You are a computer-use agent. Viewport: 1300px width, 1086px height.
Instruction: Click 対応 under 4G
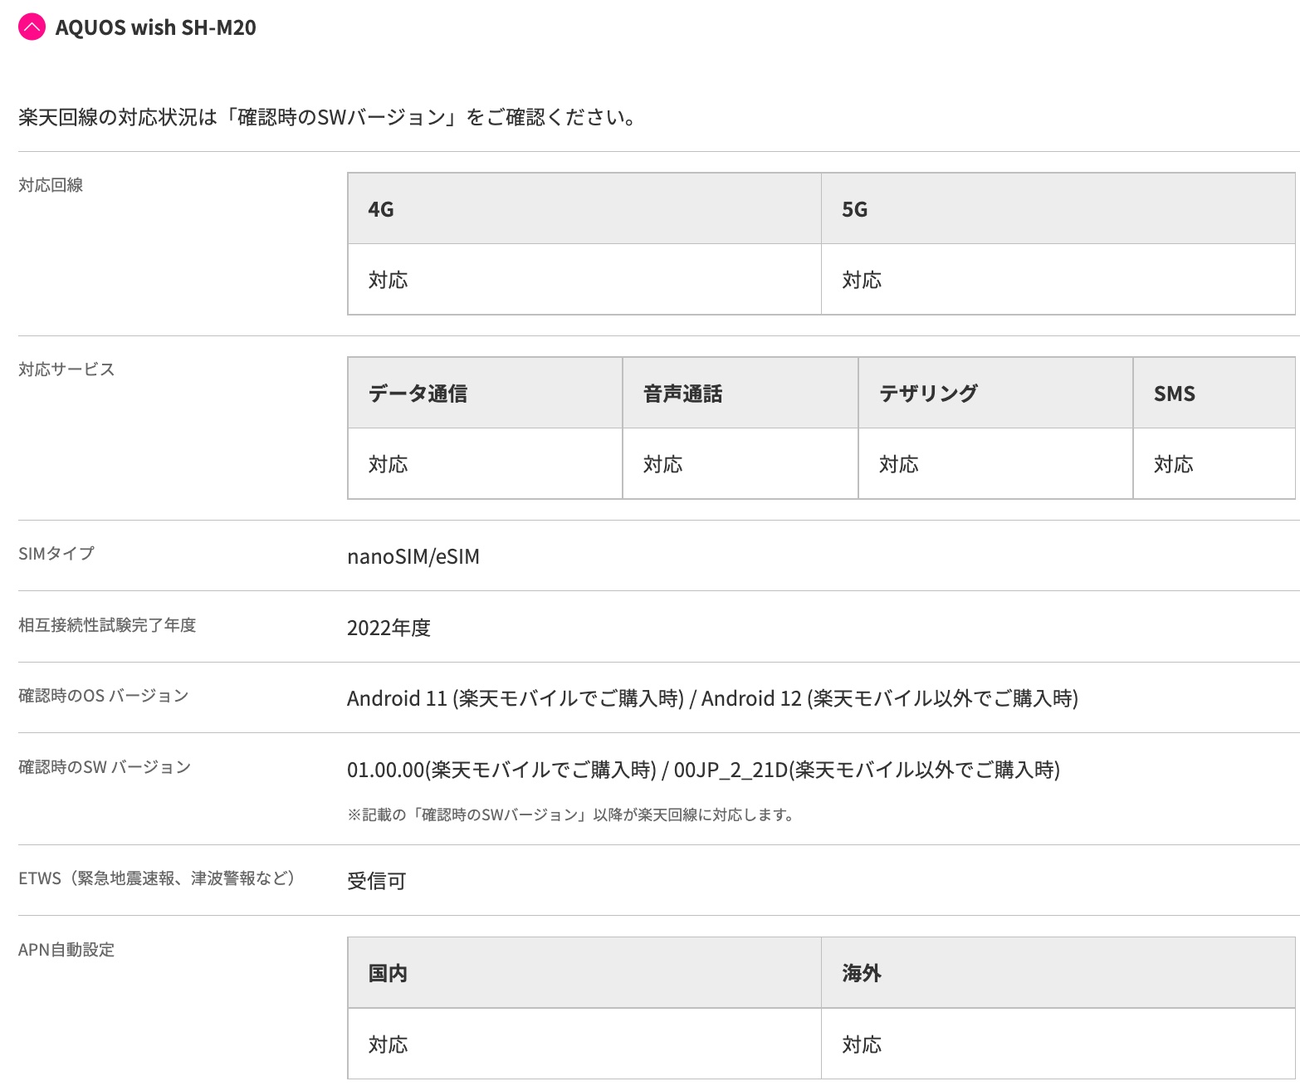(389, 280)
